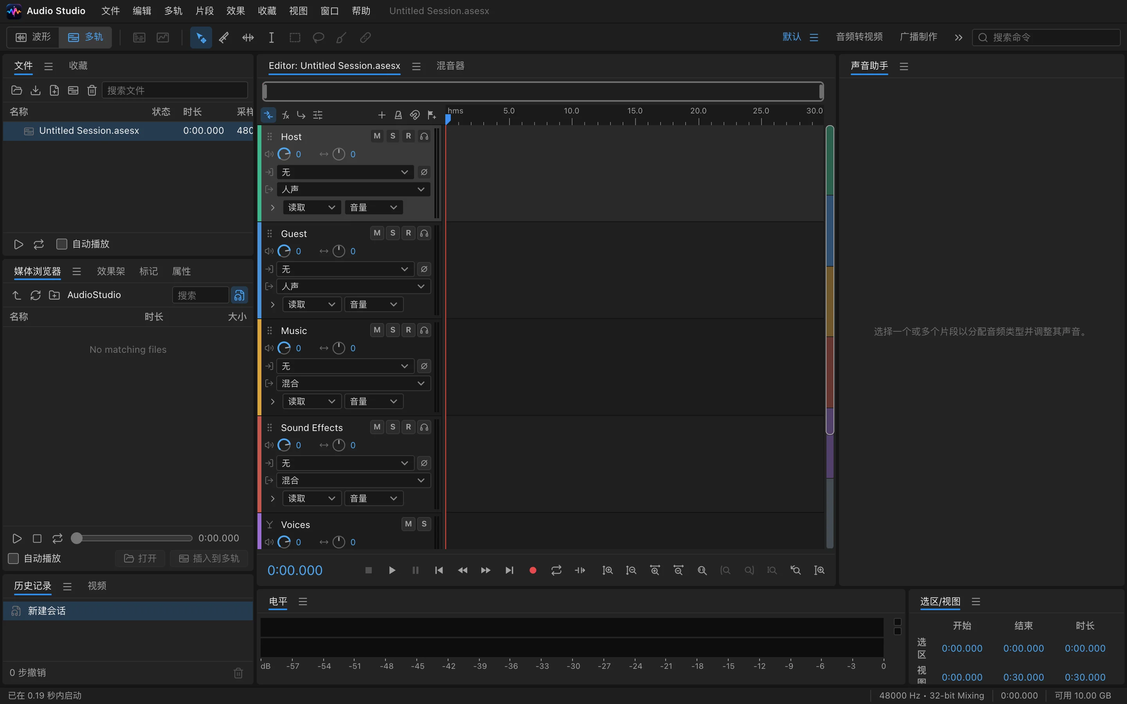The height and width of the screenshot is (704, 1127).
Task: Select the Marquee selection tool
Action: (295, 37)
